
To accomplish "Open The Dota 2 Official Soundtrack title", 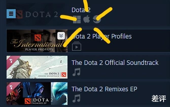I will pyautogui.click(x=115, y=63).
